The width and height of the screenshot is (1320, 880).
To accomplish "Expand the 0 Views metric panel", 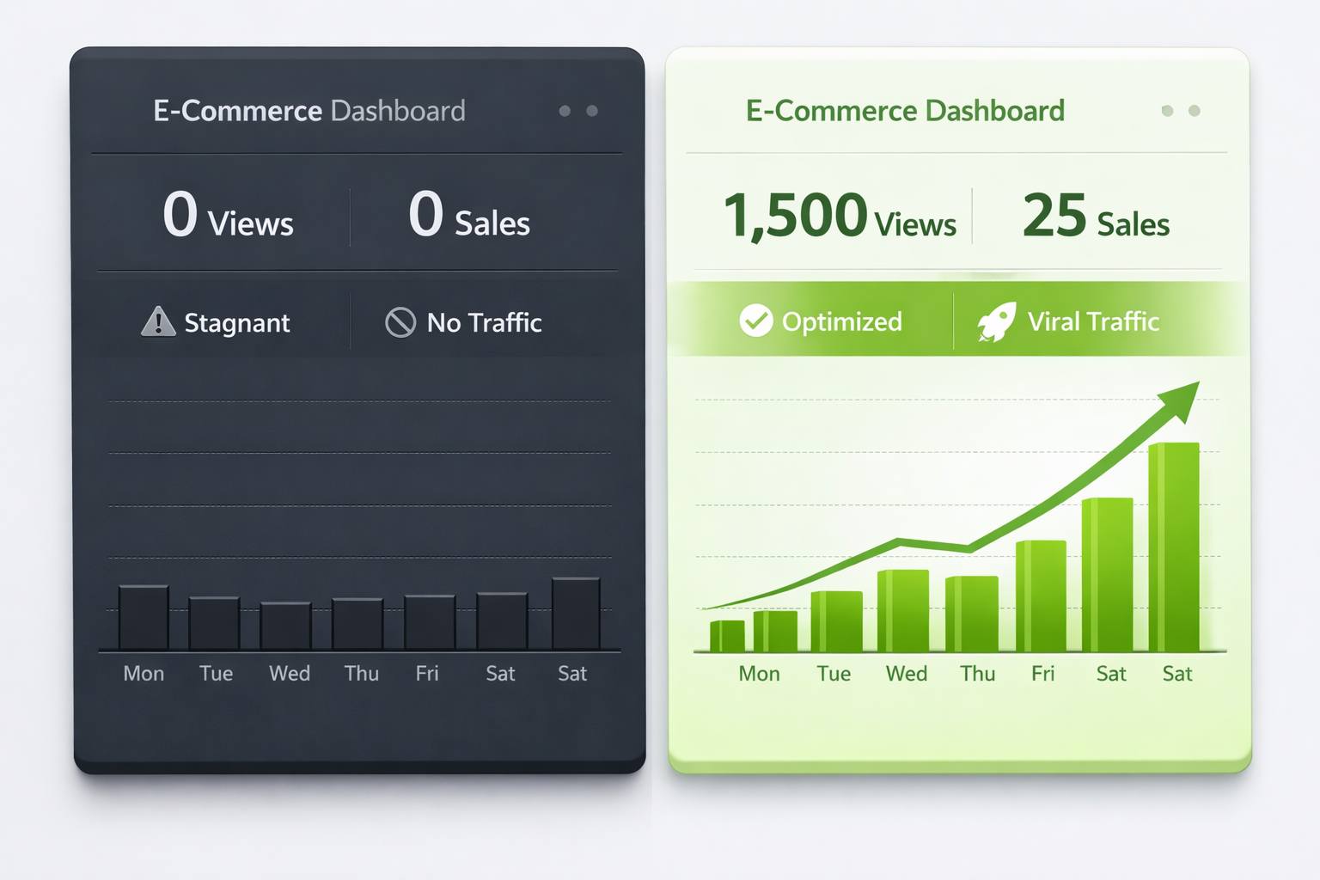I will 228,217.
